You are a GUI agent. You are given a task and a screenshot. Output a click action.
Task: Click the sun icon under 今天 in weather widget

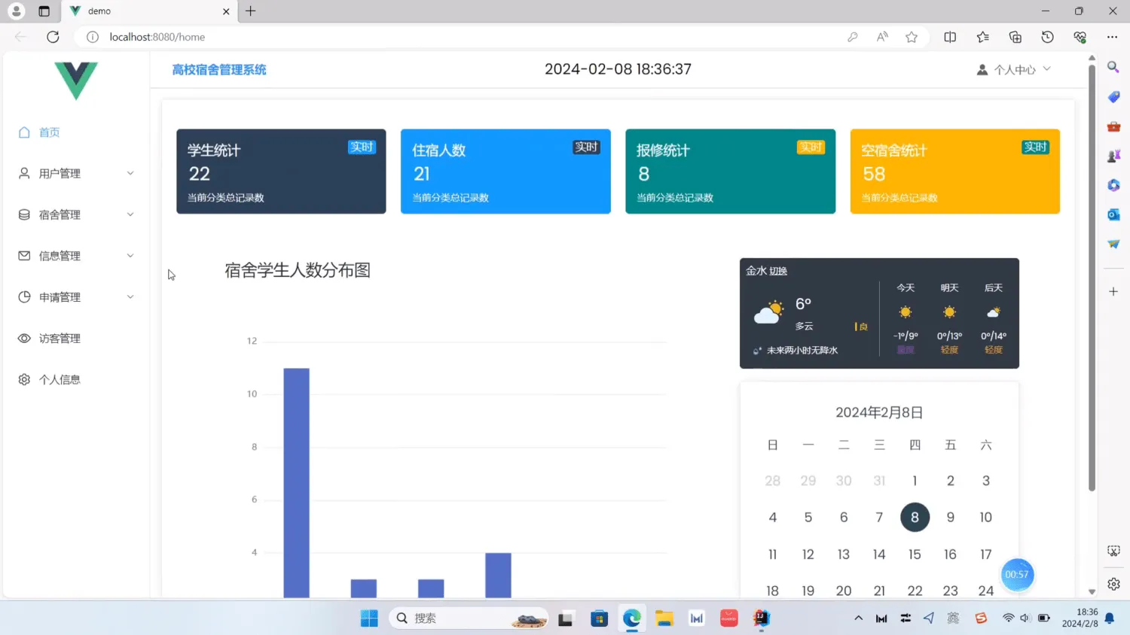(x=905, y=311)
